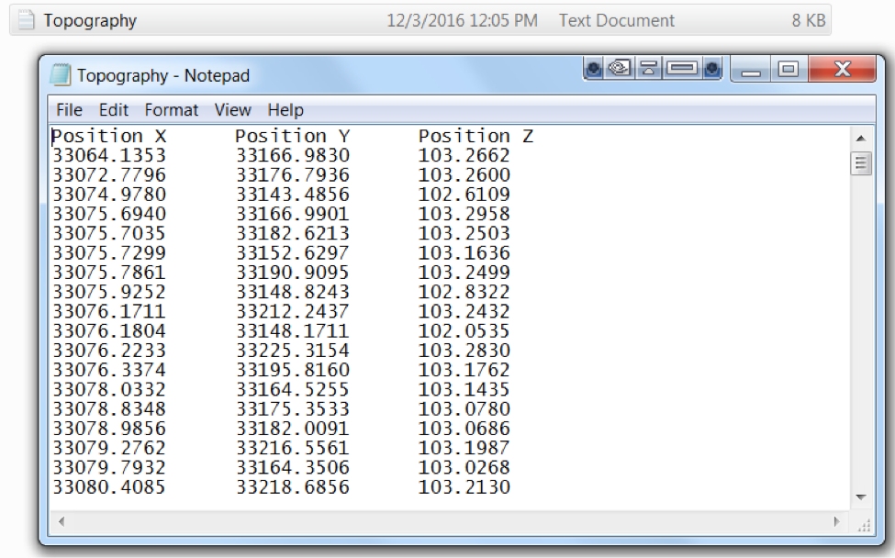Image resolution: width=895 pixels, height=558 pixels.
Task: Click the Z value 103.0780
Action: [464, 408]
